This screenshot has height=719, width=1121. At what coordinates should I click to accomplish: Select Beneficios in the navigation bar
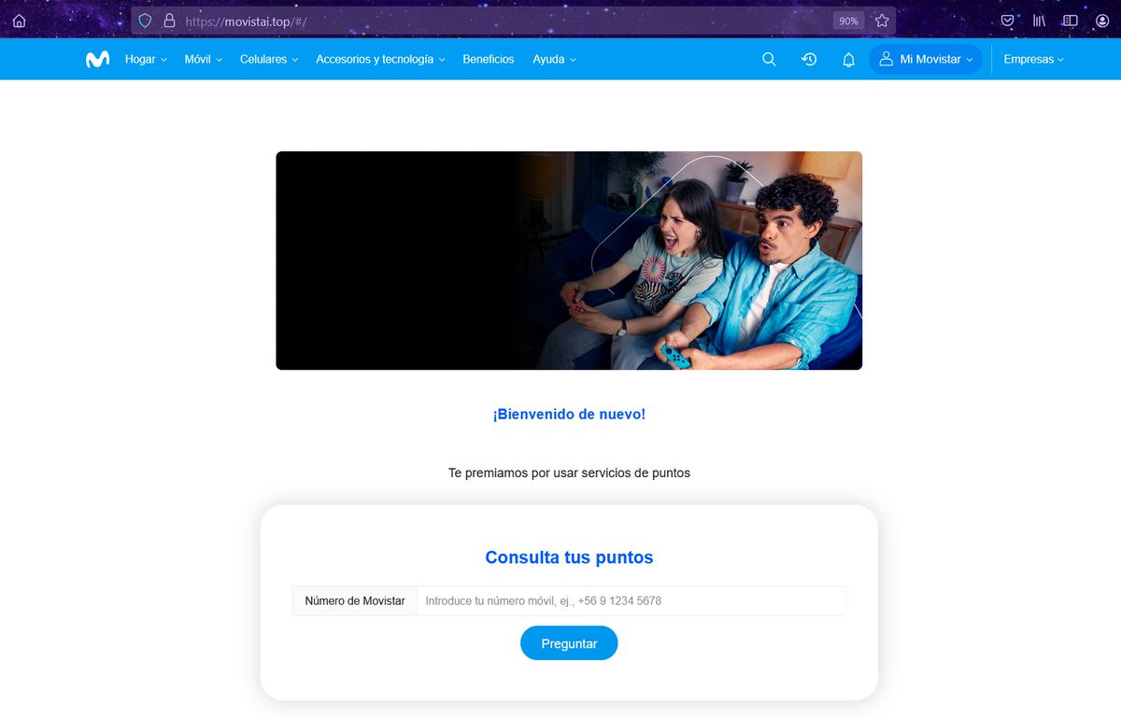(488, 59)
